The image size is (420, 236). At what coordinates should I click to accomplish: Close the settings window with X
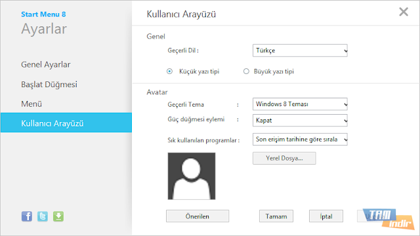[404, 12]
